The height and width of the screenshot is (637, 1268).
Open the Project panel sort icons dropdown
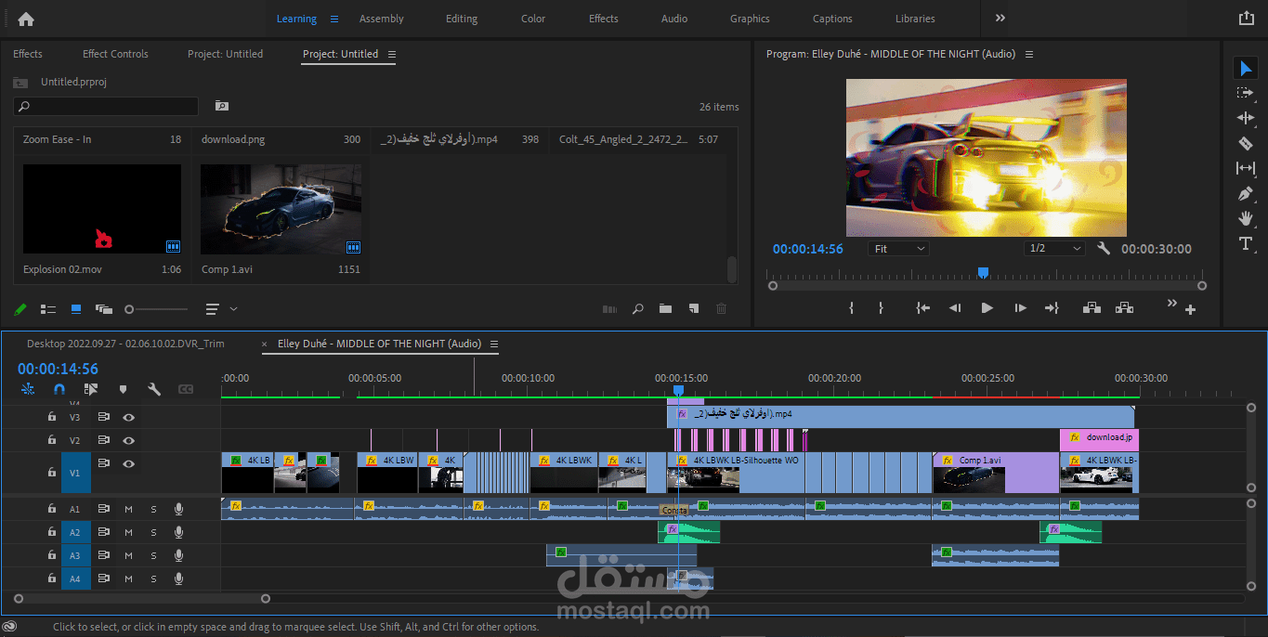click(x=220, y=309)
